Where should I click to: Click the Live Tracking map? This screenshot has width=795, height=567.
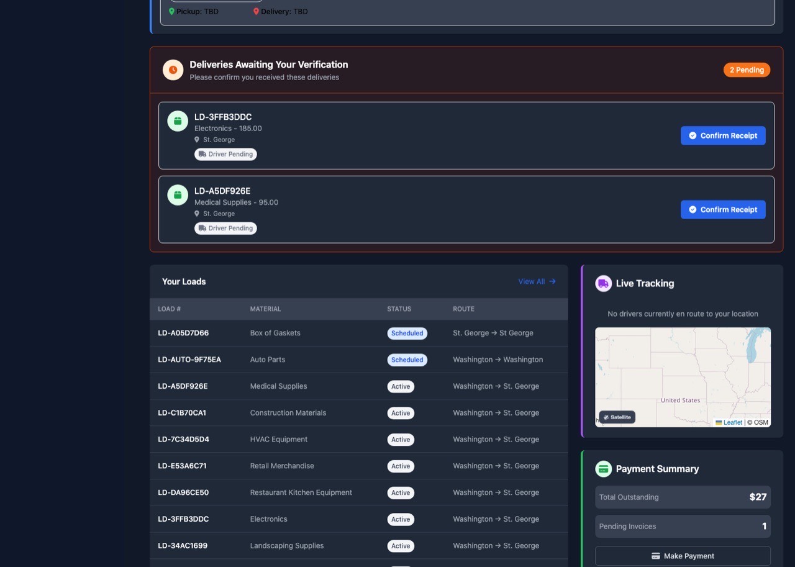click(683, 377)
